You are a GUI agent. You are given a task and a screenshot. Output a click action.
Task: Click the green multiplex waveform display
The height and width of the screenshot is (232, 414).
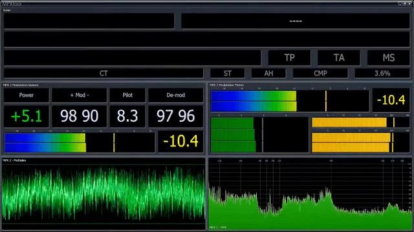[x=103, y=194]
